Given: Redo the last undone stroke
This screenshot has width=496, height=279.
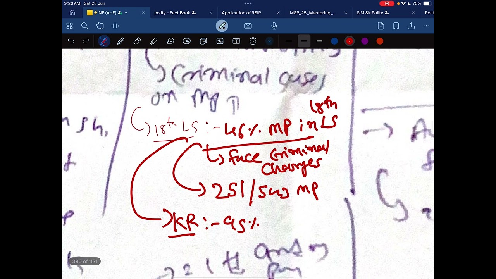Looking at the screenshot, I should click(x=86, y=41).
